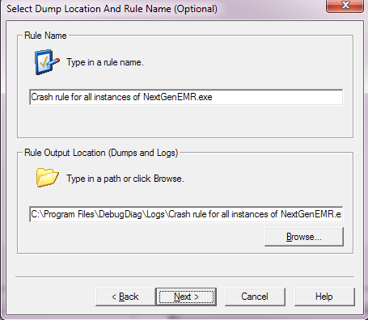Close the dialog with the X button
The width and height of the screenshot is (368, 320).
point(345,6)
